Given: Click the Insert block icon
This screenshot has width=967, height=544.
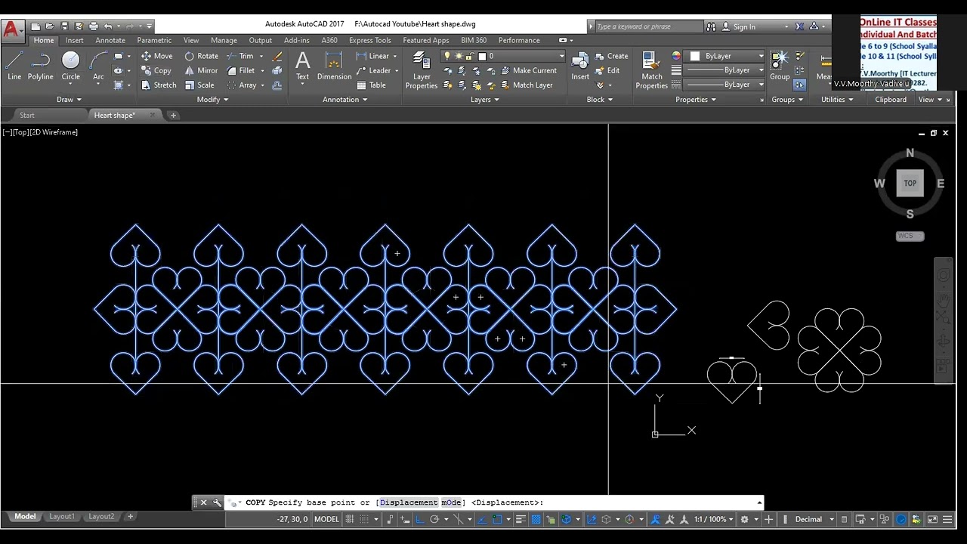Looking at the screenshot, I should click(580, 66).
